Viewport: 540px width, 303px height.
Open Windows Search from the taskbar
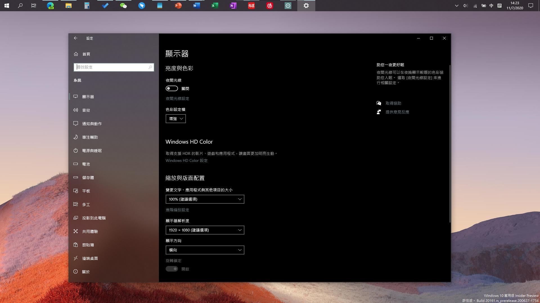pos(20,5)
